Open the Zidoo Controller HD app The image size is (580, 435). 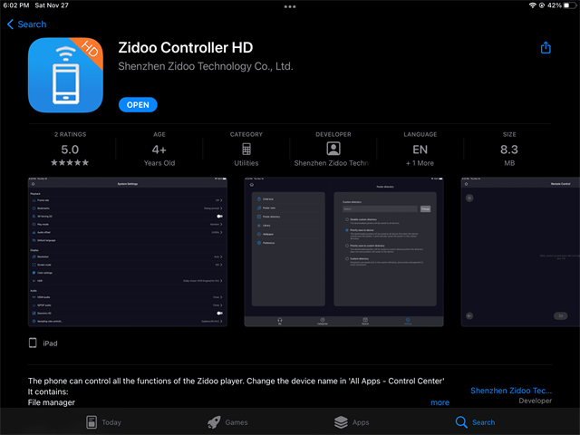coord(138,105)
